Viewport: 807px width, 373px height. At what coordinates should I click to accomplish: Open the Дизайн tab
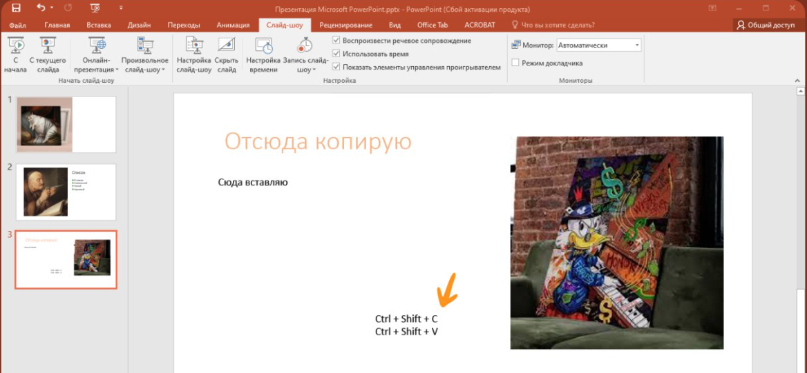tap(140, 25)
